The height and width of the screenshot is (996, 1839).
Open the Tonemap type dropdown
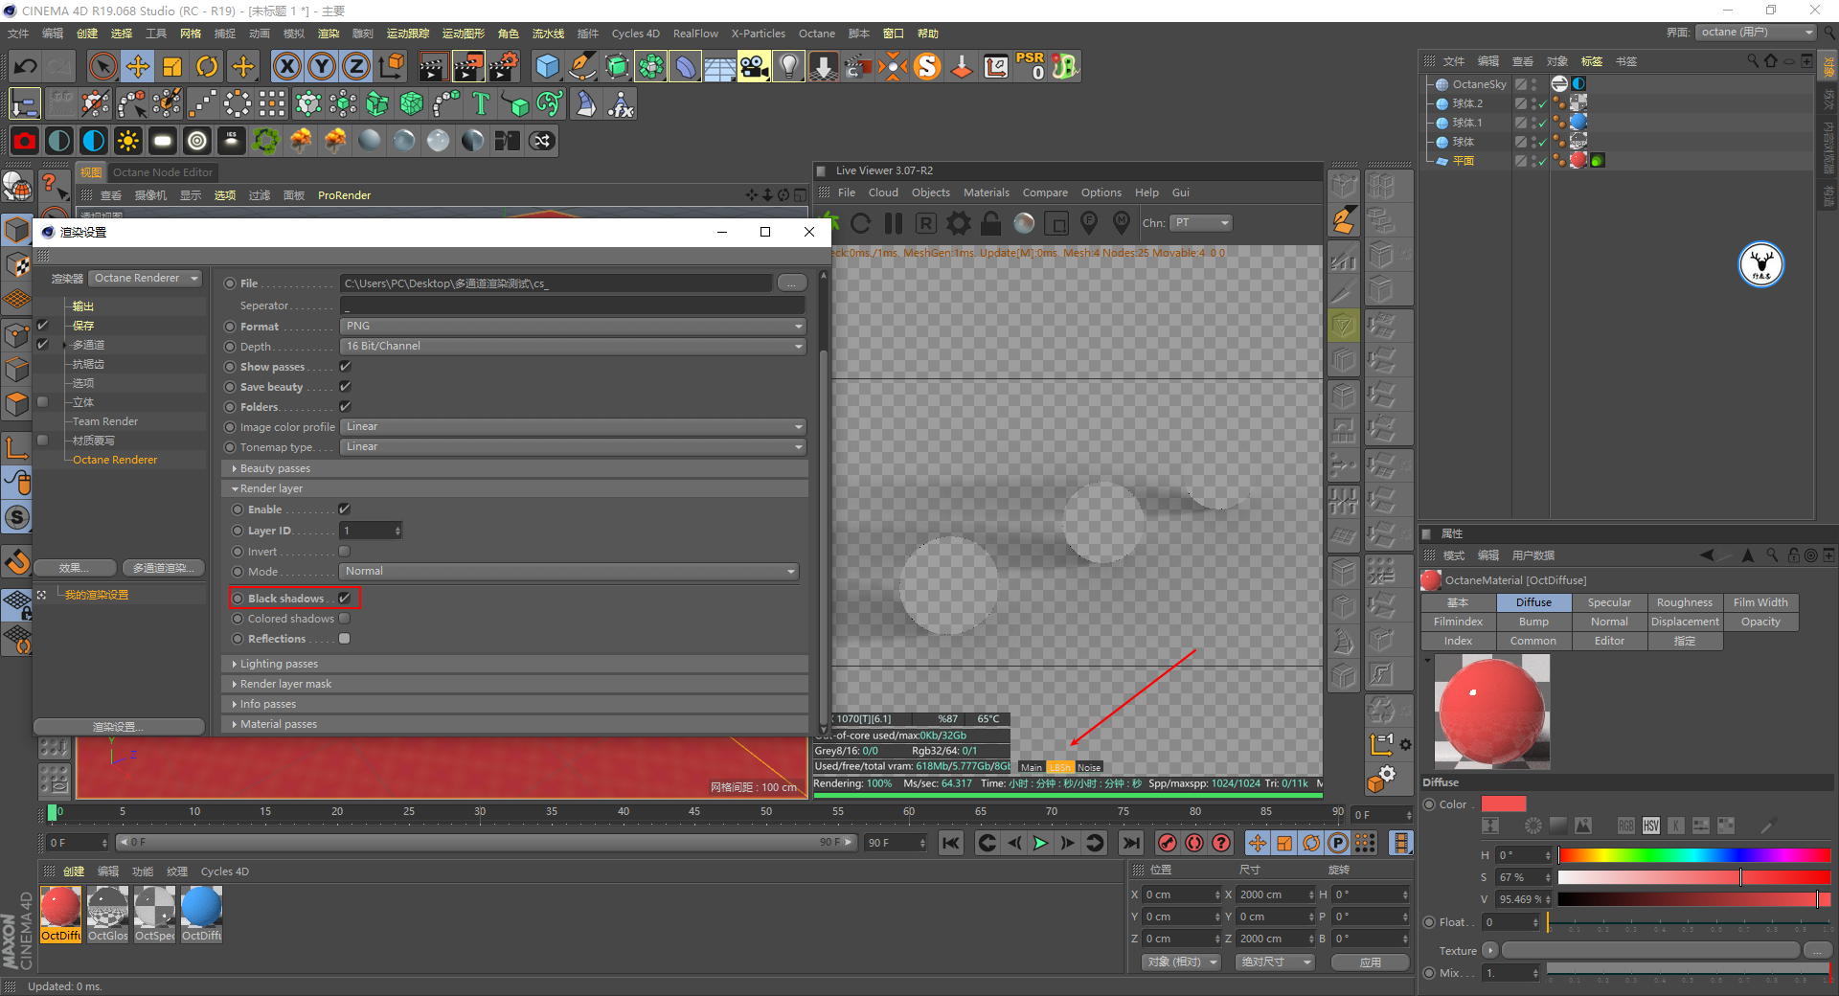tap(574, 447)
